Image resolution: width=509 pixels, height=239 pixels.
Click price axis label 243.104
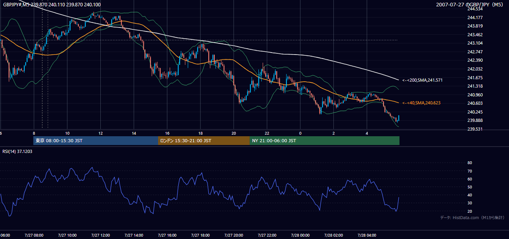[475, 43]
